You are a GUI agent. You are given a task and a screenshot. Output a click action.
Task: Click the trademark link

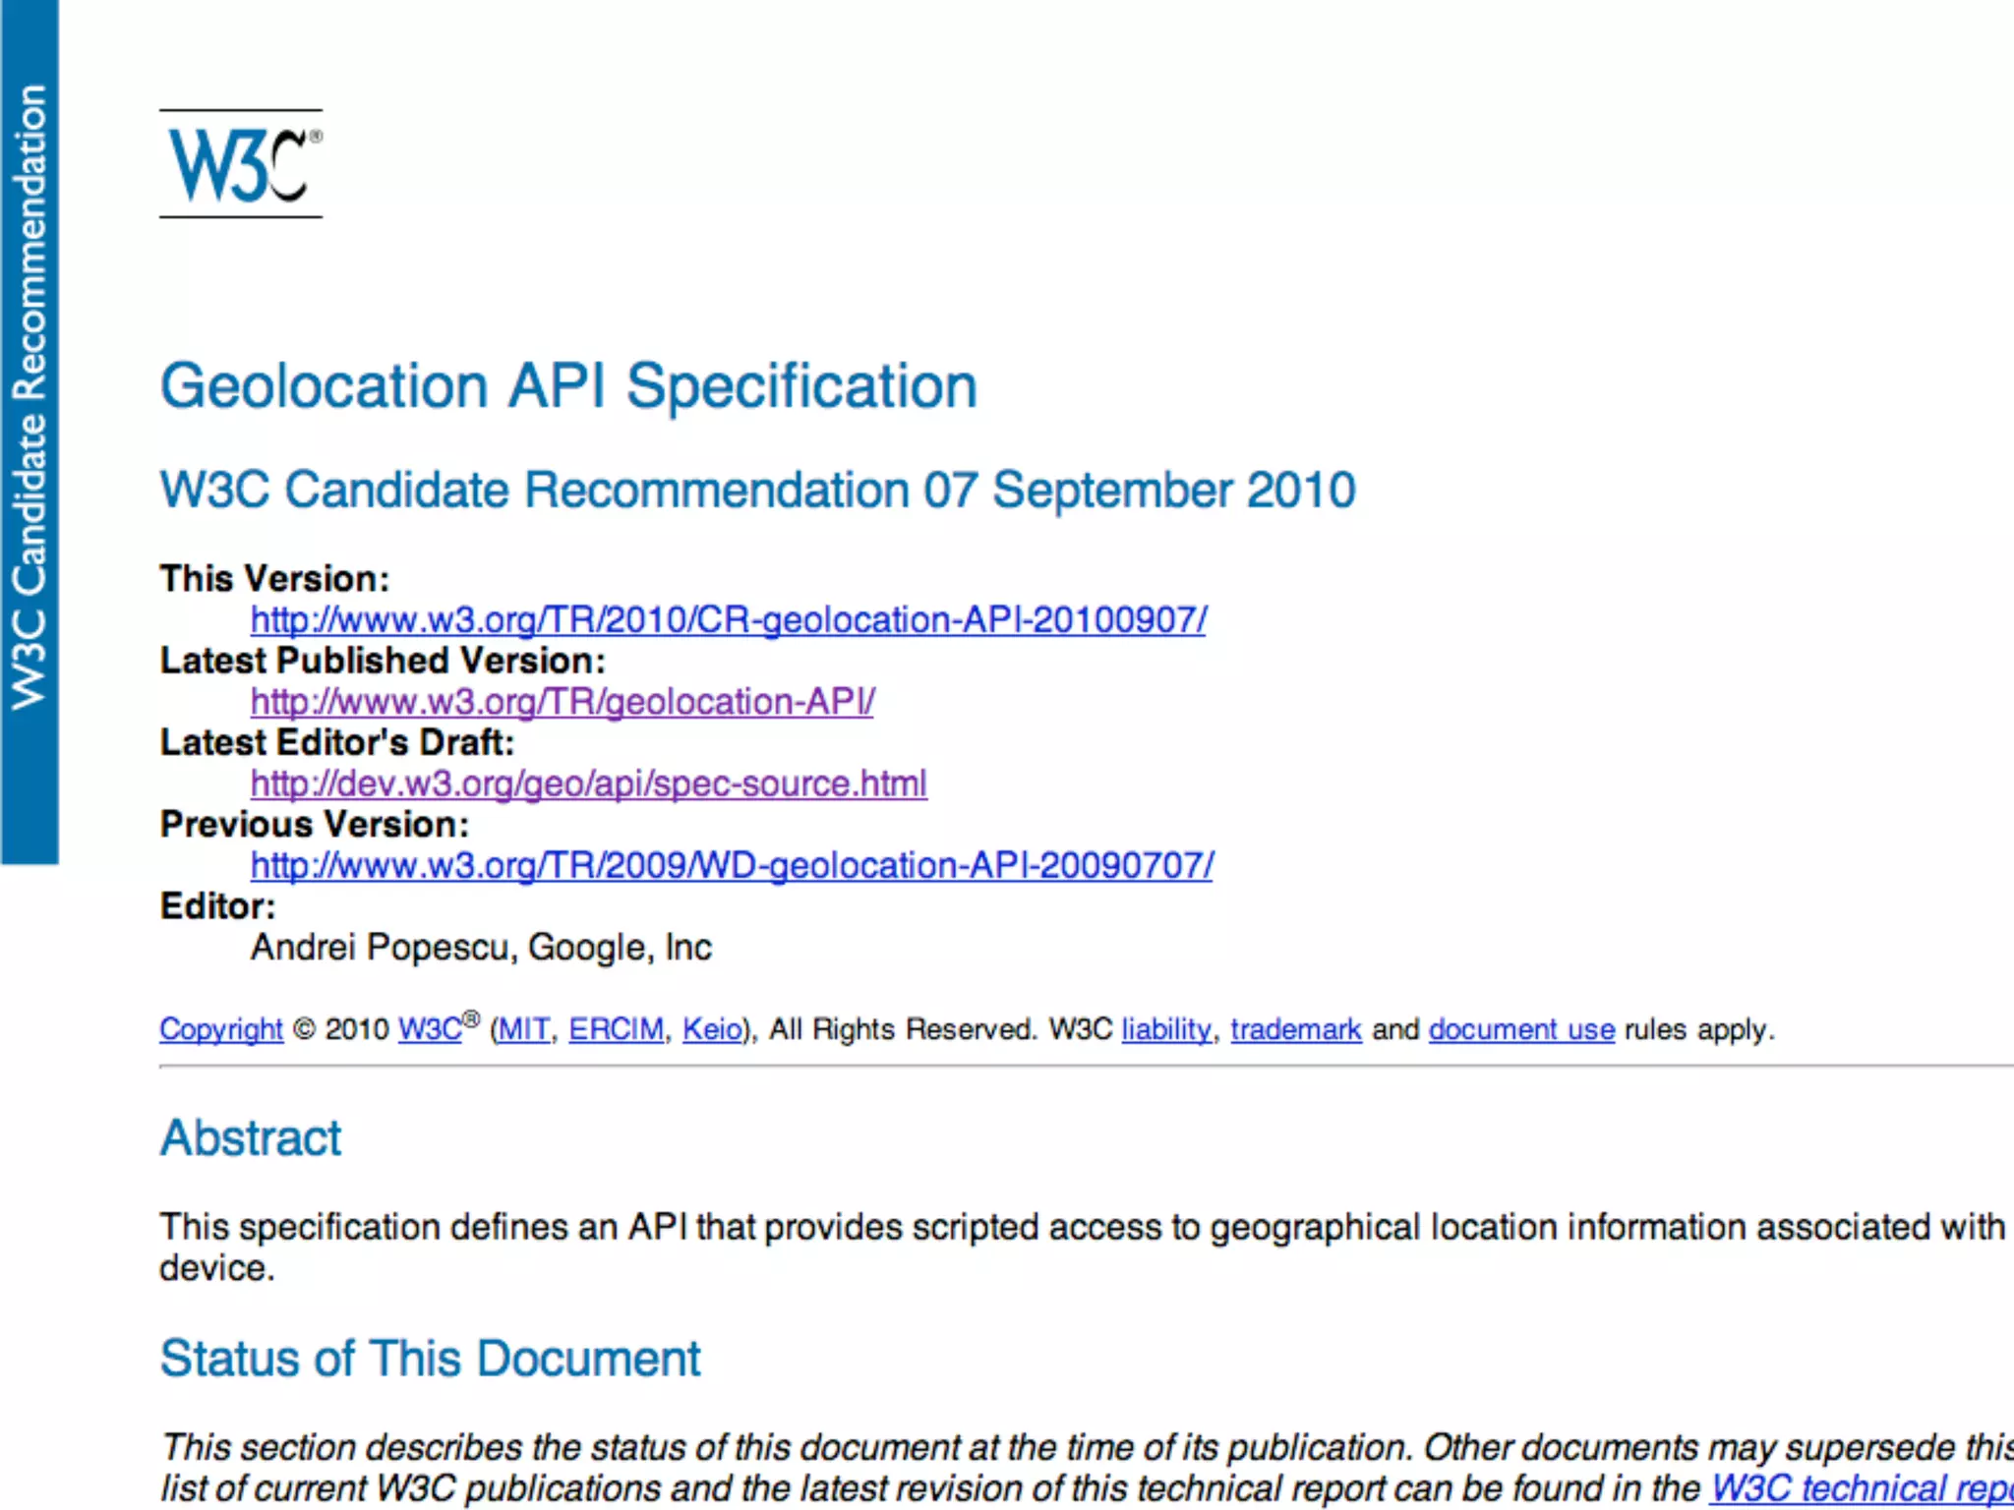click(1295, 1029)
